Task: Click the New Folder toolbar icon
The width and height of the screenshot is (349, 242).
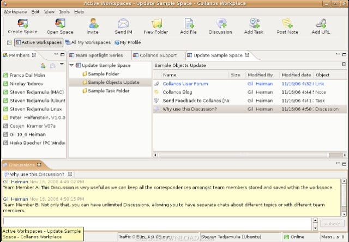Action: pos(157,23)
